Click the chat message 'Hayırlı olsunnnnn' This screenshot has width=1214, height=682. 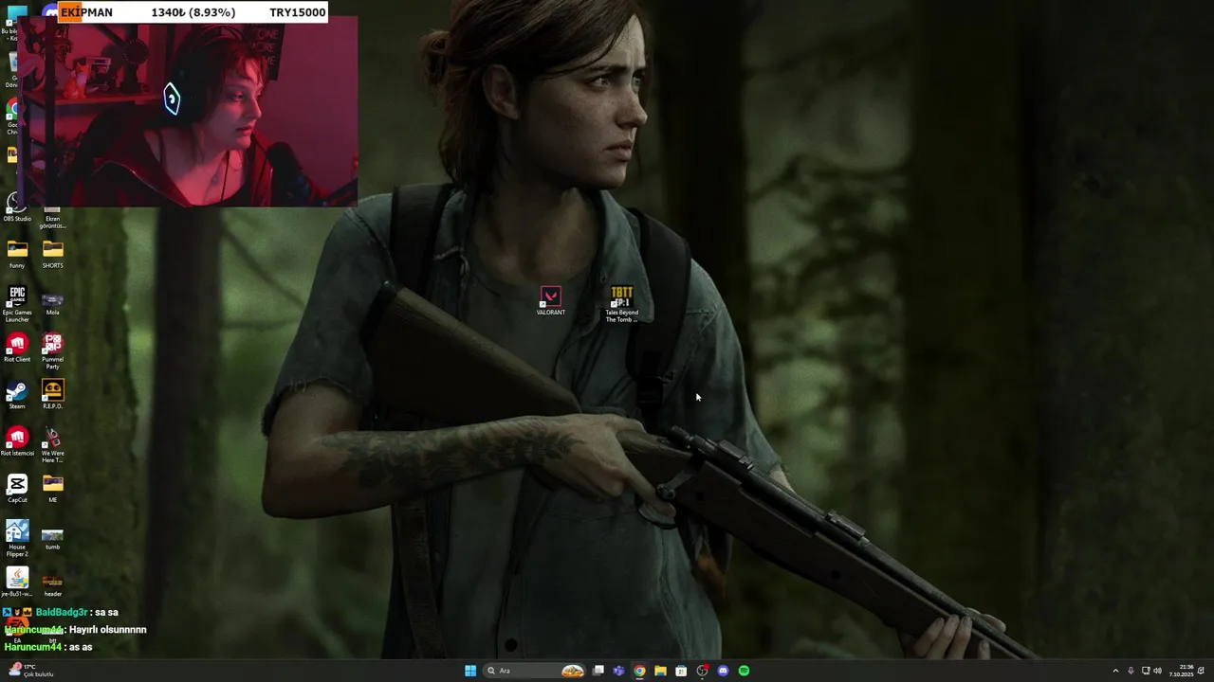108,629
